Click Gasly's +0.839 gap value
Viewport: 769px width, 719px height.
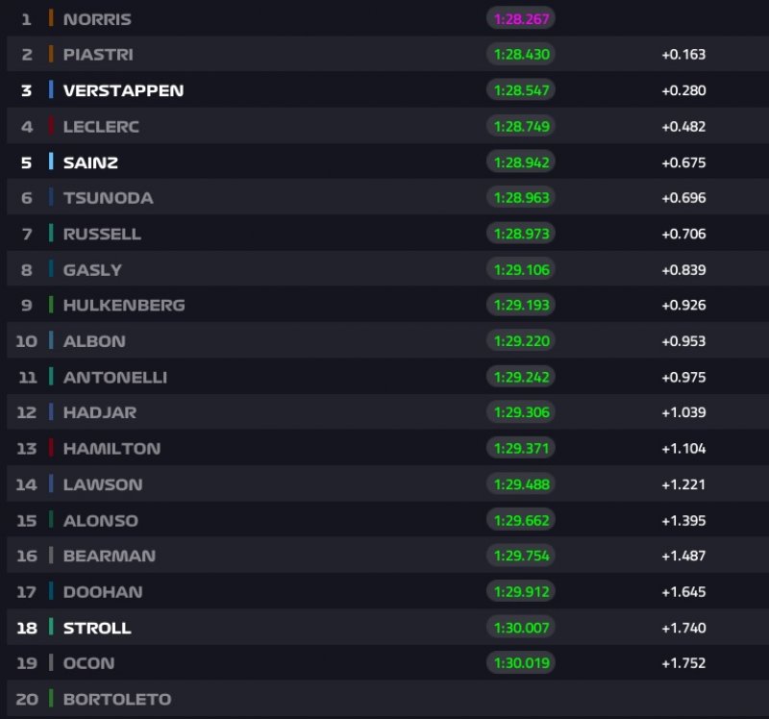coord(682,269)
